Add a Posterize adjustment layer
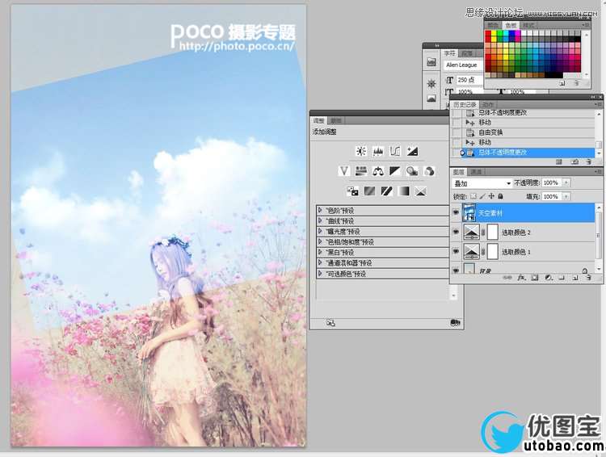 (369, 191)
